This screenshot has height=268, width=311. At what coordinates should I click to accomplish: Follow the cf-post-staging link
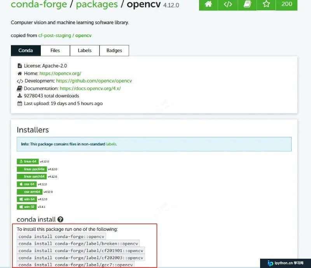54,35
